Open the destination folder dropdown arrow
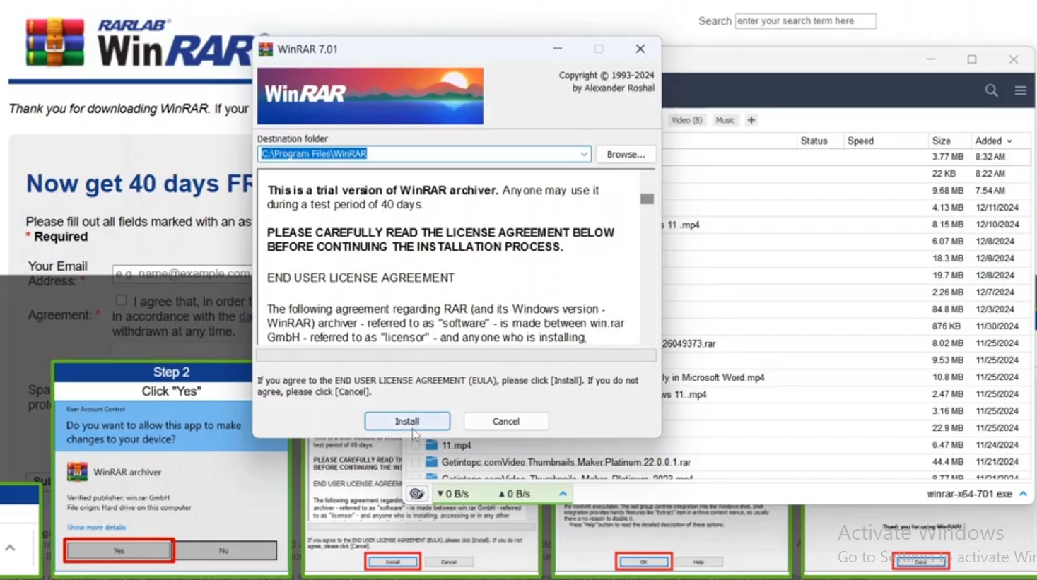 [x=584, y=154]
